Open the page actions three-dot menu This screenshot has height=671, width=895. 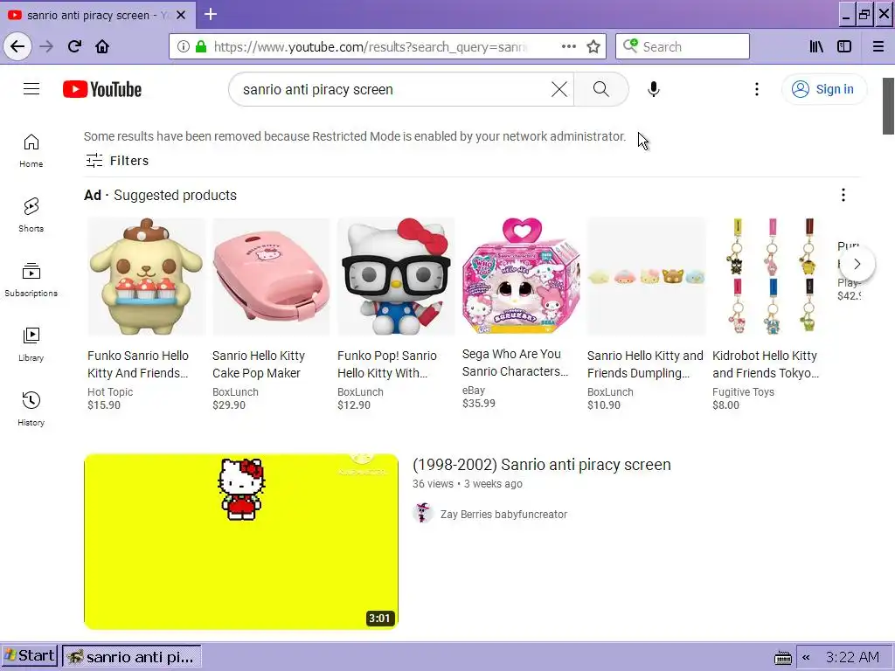point(568,46)
